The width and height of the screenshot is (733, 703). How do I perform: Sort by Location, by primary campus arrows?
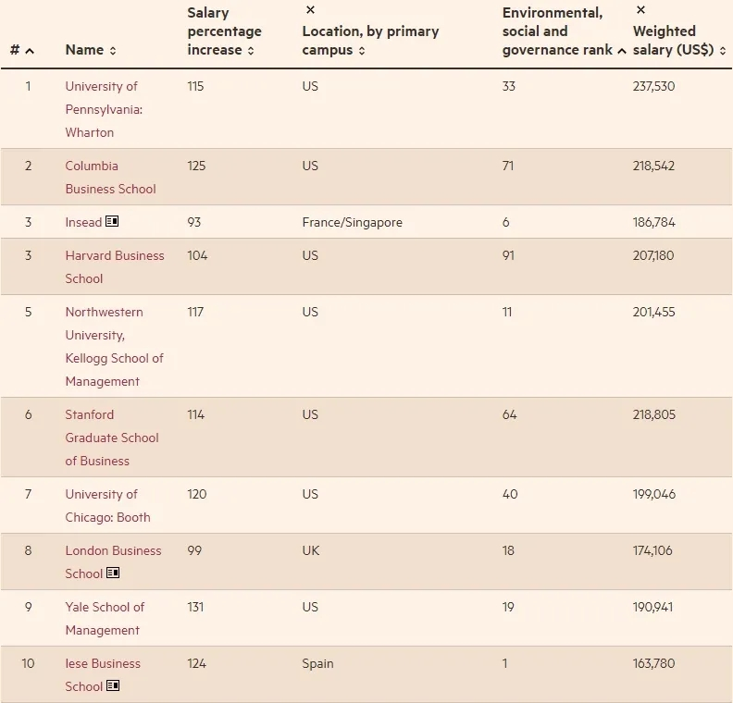click(361, 51)
